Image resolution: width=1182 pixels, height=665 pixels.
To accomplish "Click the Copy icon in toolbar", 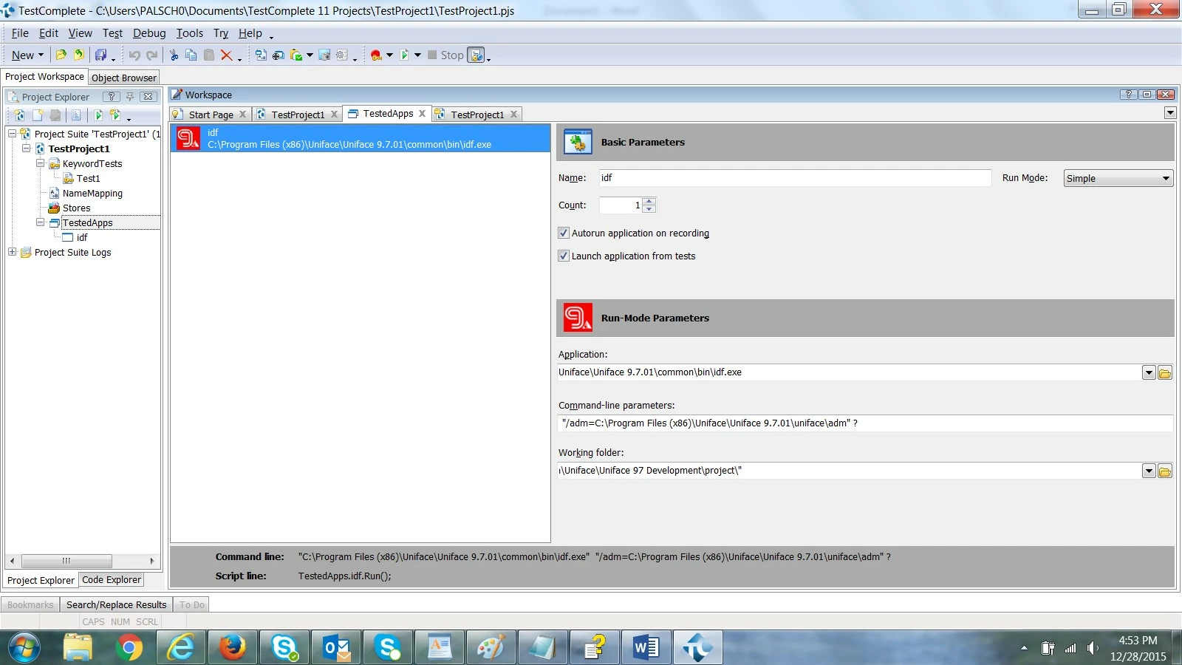I will [191, 55].
